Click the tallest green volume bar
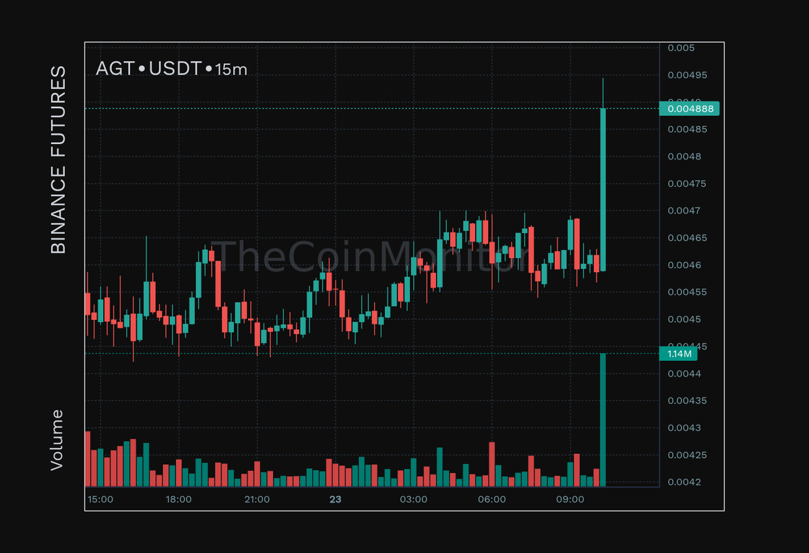Image resolution: width=809 pixels, height=553 pixels. (603, 420)
